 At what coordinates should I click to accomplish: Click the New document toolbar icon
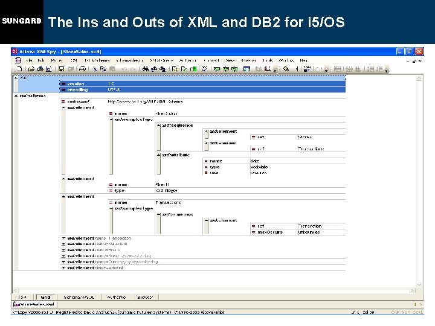[19, 69]
